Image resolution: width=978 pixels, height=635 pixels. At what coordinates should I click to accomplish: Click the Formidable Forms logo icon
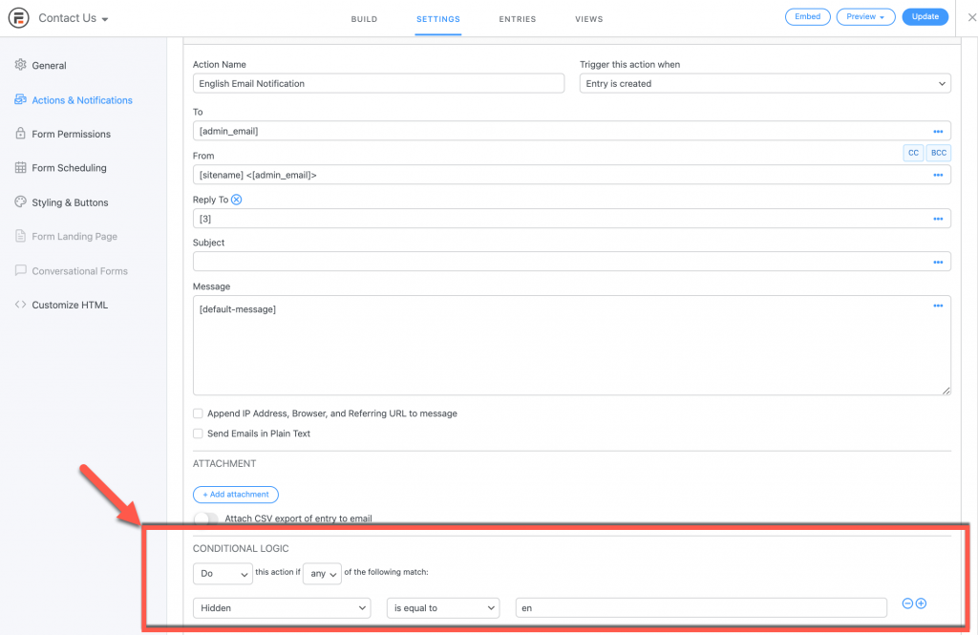pyautogui.click(x=19, y=18)
